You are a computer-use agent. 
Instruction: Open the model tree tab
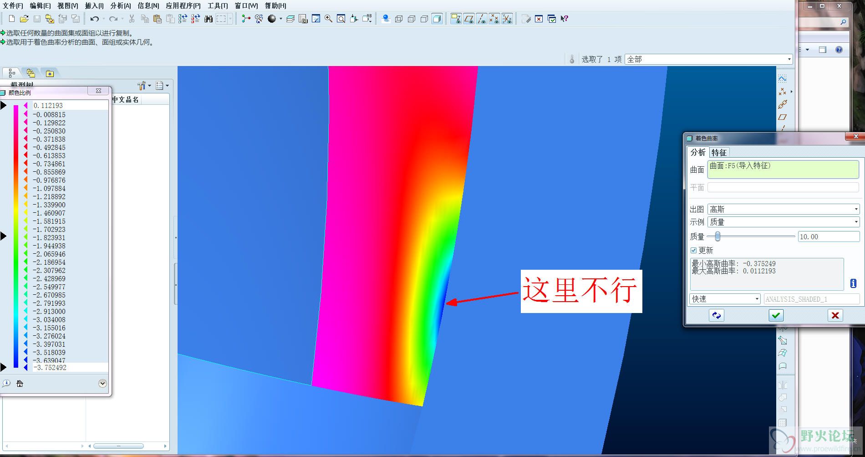tap(12, 73)
